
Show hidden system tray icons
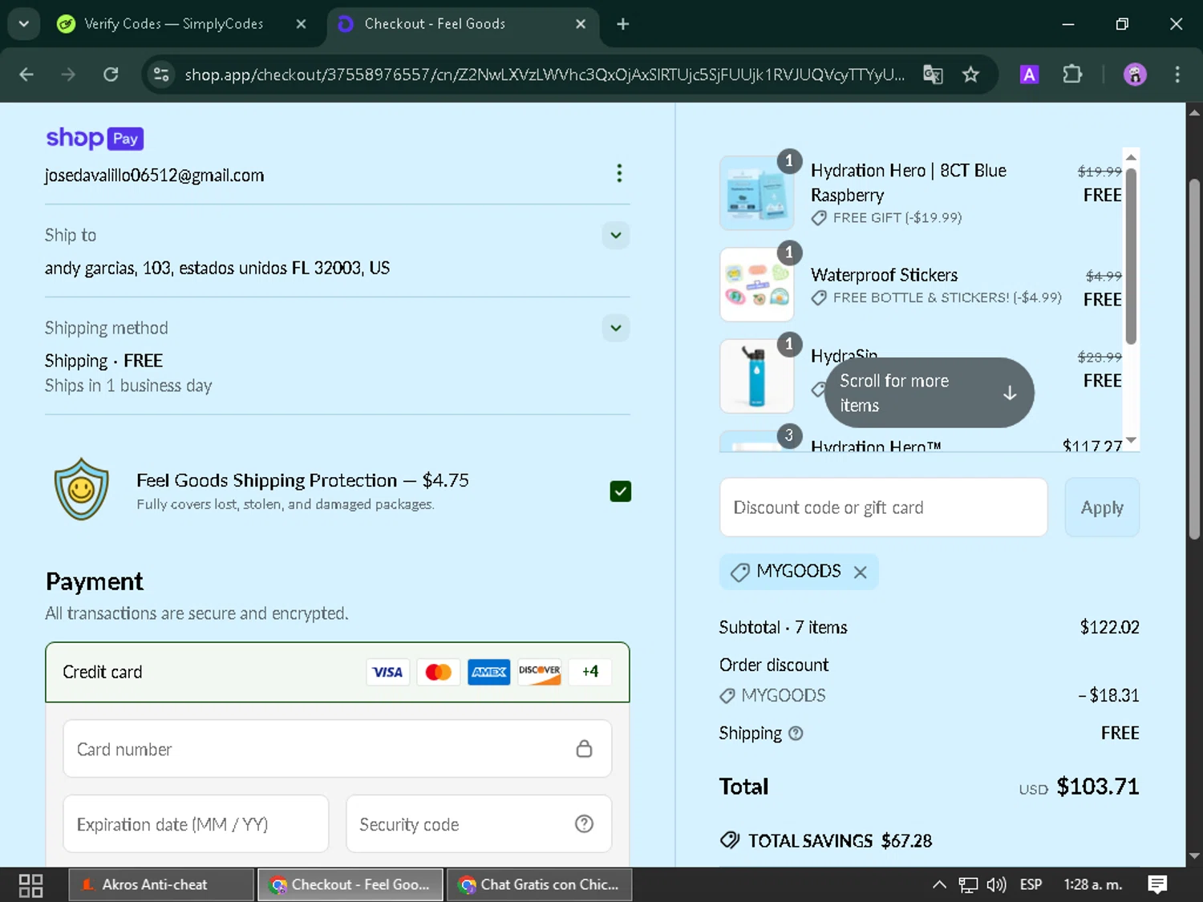[x=939, y=885]
